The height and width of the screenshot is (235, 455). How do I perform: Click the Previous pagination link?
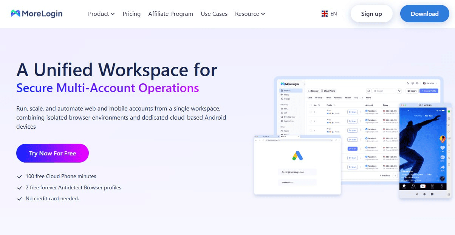coord(385,175)
